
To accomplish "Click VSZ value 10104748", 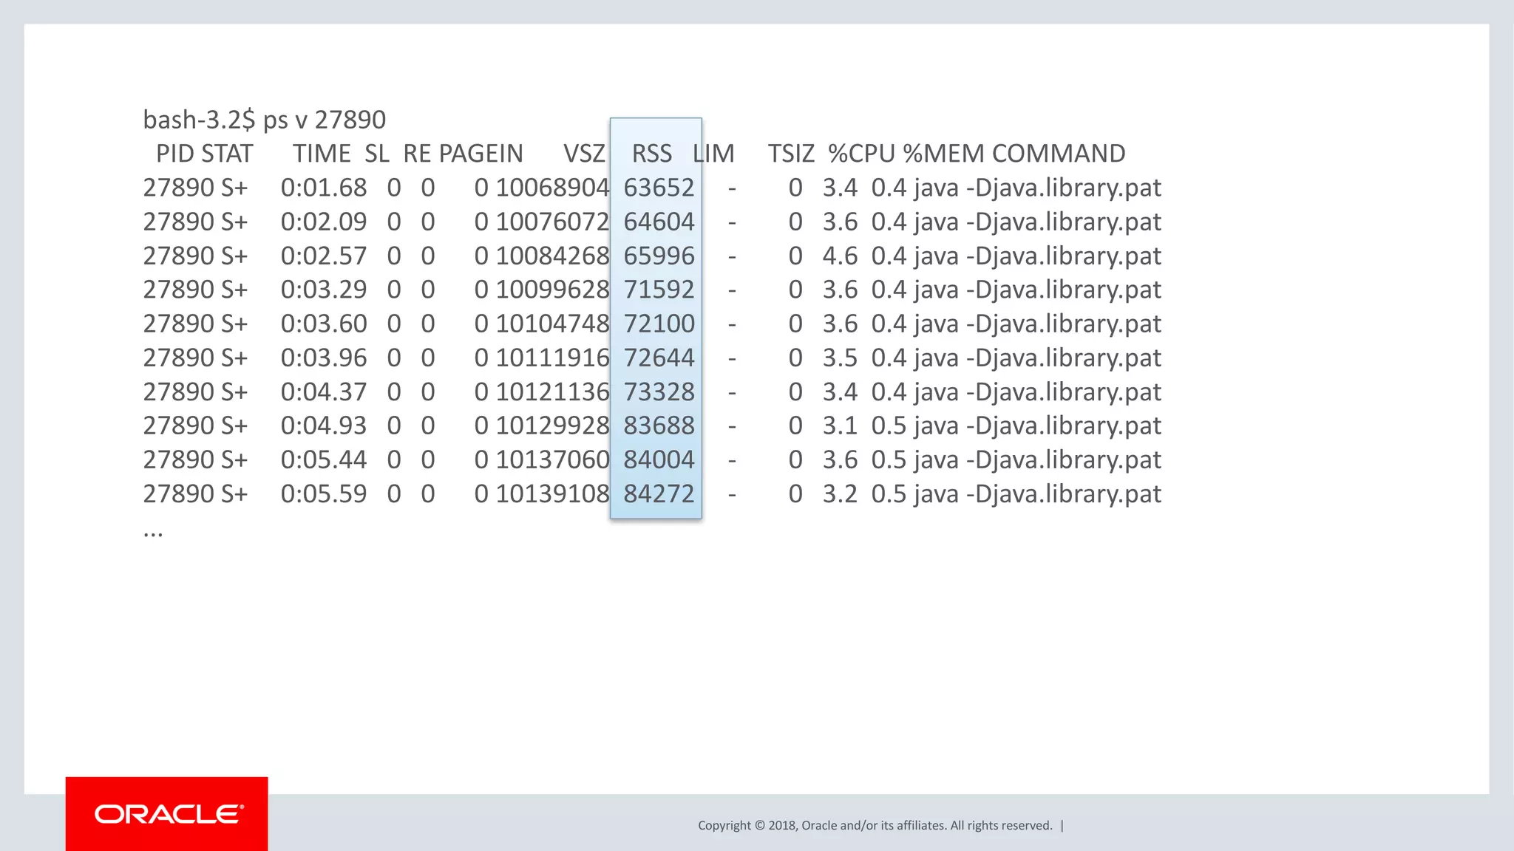I will point(552,324).
